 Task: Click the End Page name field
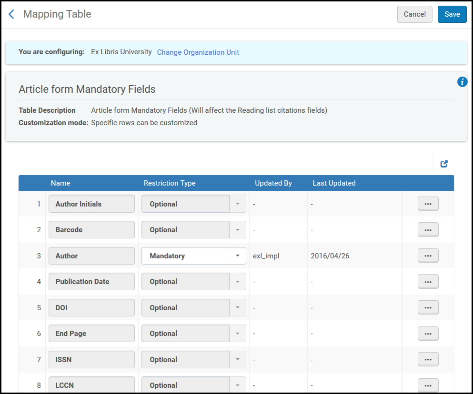[x=92, y=334]
